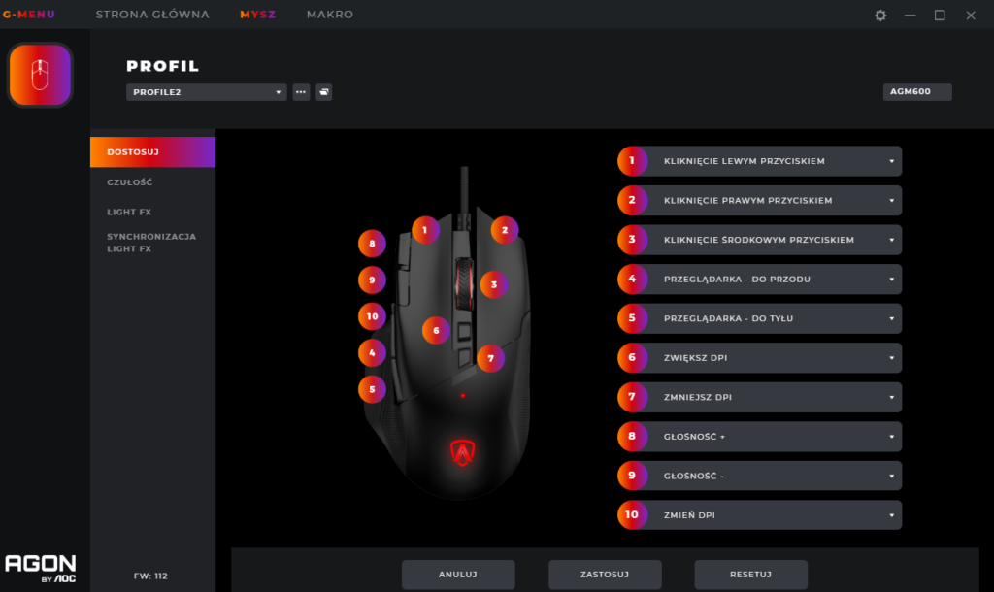
Task: Select button marker 8 on mouse side
Action: (372, 244)
